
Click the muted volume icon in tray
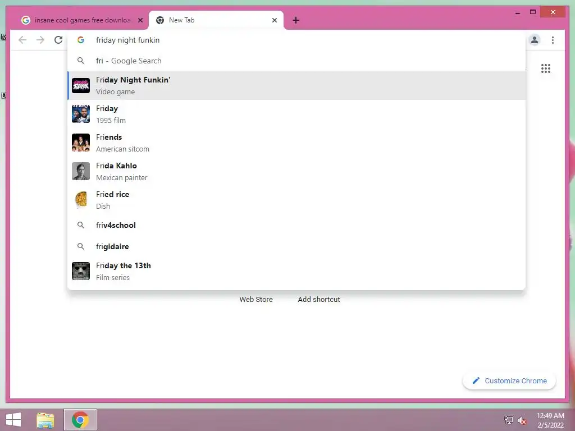[x=522, y=420]
